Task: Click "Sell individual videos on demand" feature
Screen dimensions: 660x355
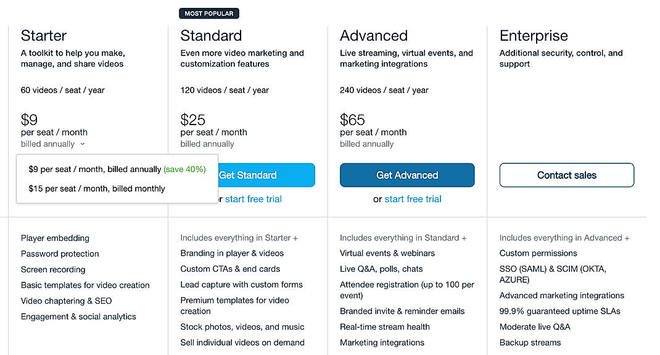Action: [x=242, y=342]
